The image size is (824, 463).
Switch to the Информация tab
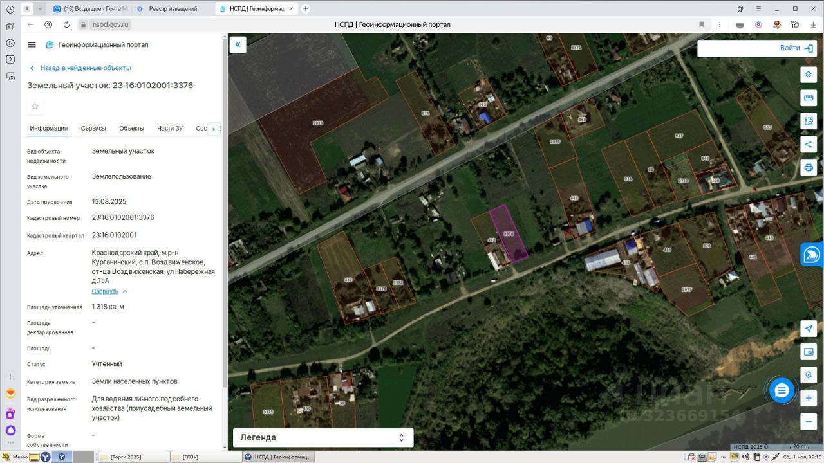pos(48,128)
